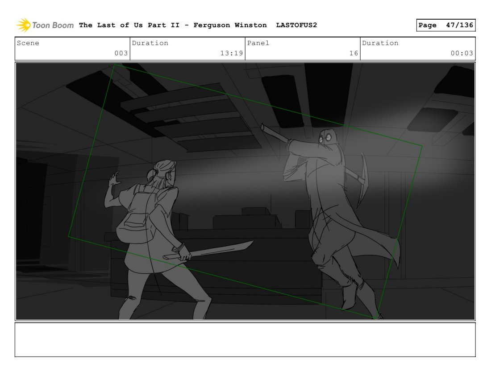Select the panel number '16'

click(354, 53)
